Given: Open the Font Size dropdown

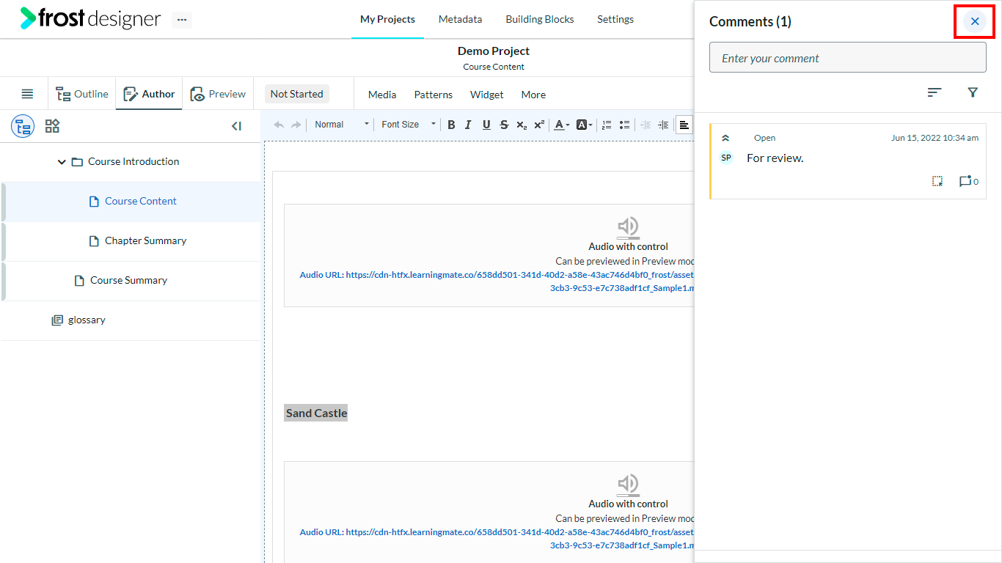Looking at the screenshot, I should coord(408,125).
